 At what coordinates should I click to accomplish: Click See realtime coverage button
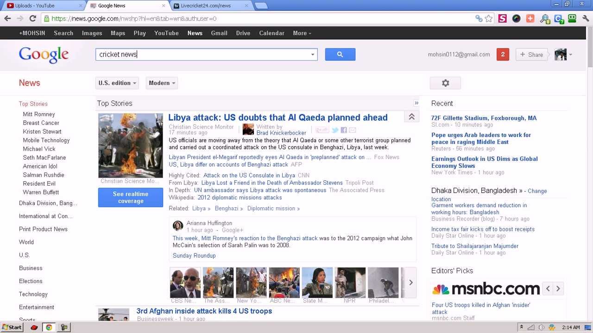(x=131, y=197)
